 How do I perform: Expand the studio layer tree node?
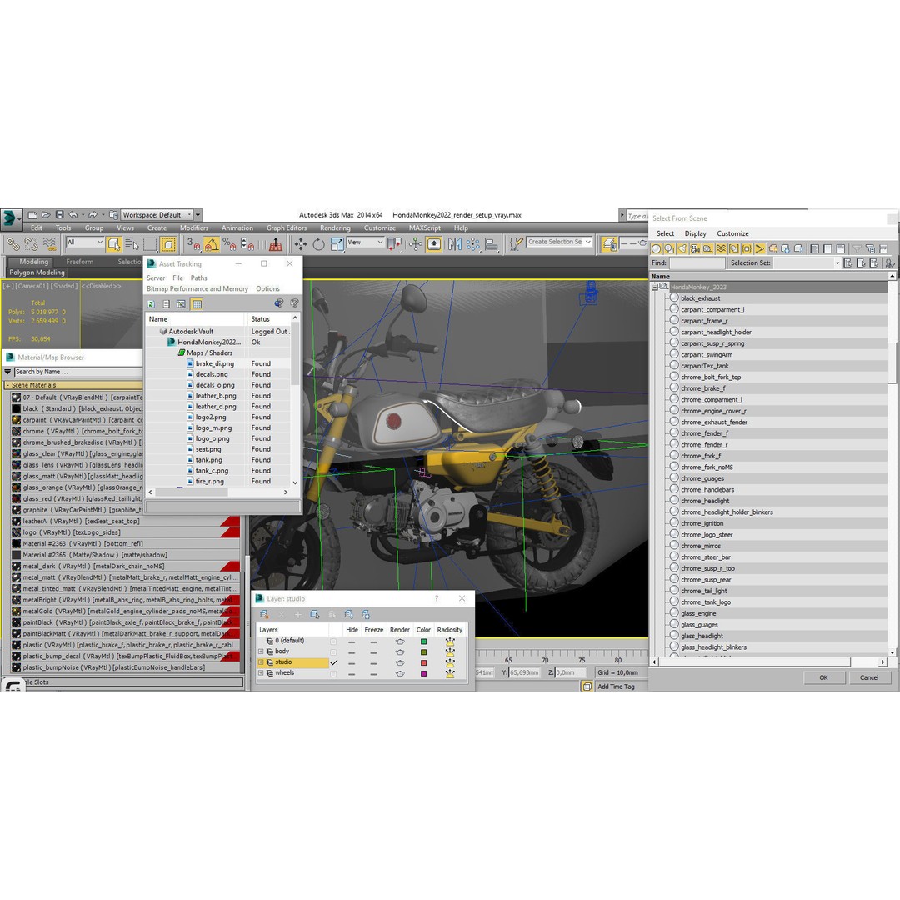(x=261, y=662)
